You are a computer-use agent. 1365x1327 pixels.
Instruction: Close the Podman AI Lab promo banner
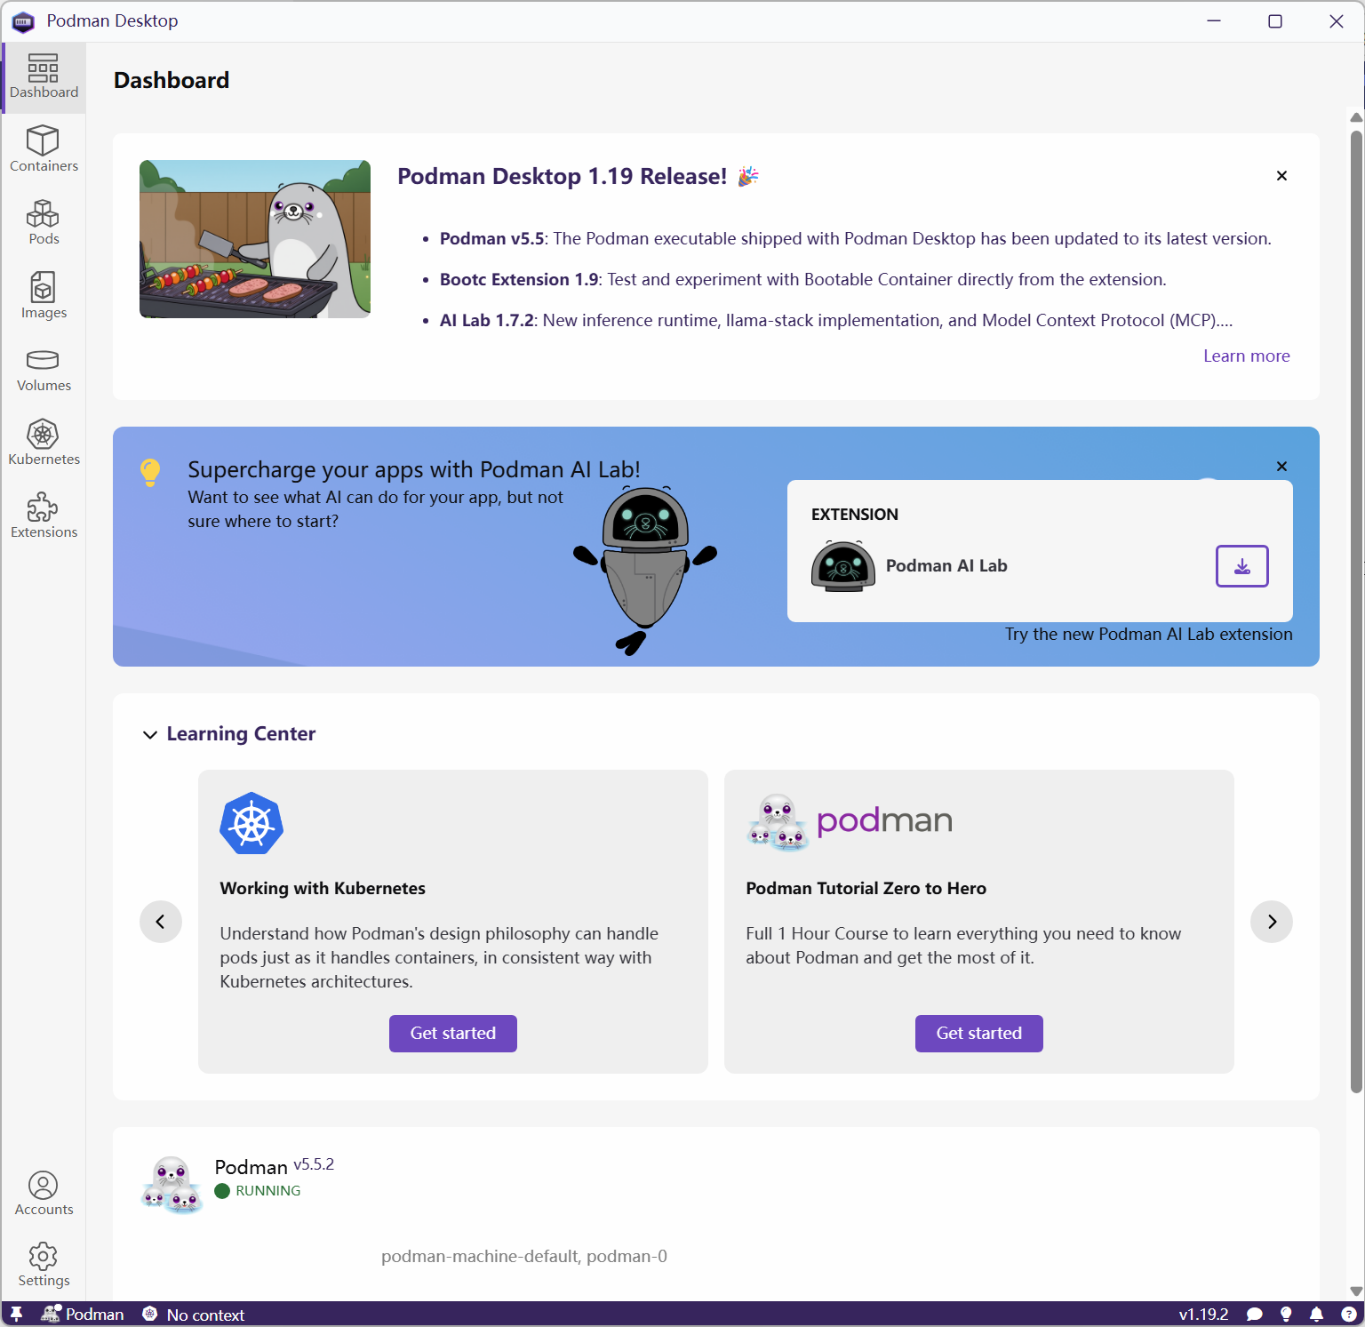pos(1281,467)
